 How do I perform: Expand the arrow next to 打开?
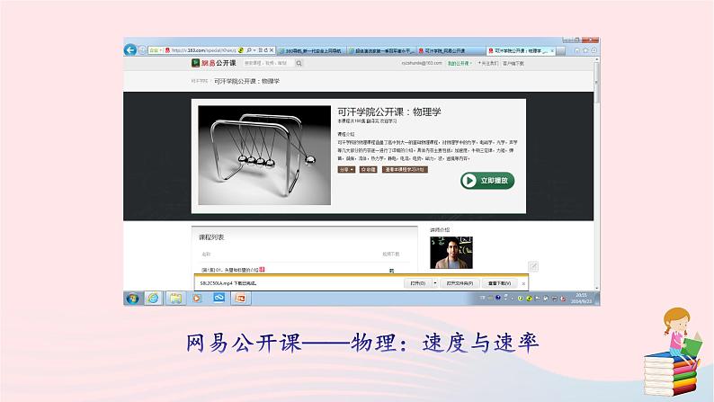(x=435, y=283)
